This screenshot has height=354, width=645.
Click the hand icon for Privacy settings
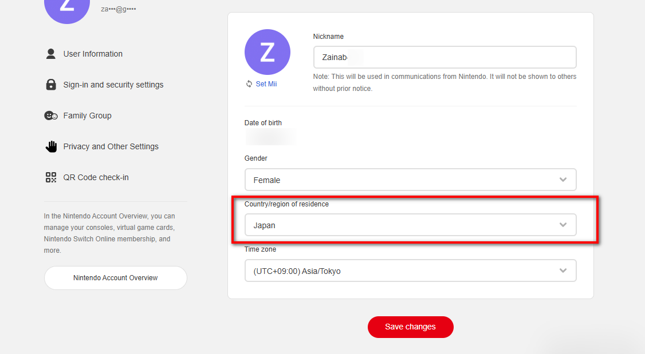coord(51,146)
